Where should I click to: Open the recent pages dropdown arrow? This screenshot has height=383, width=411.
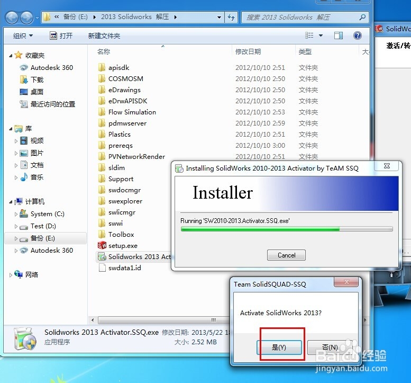click(37, 18)
